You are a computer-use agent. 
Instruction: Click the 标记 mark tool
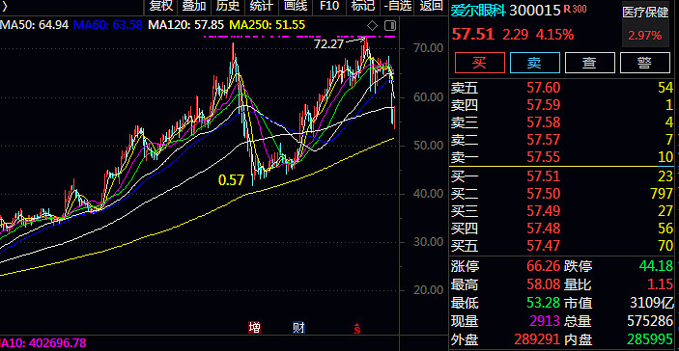(363, 6)
